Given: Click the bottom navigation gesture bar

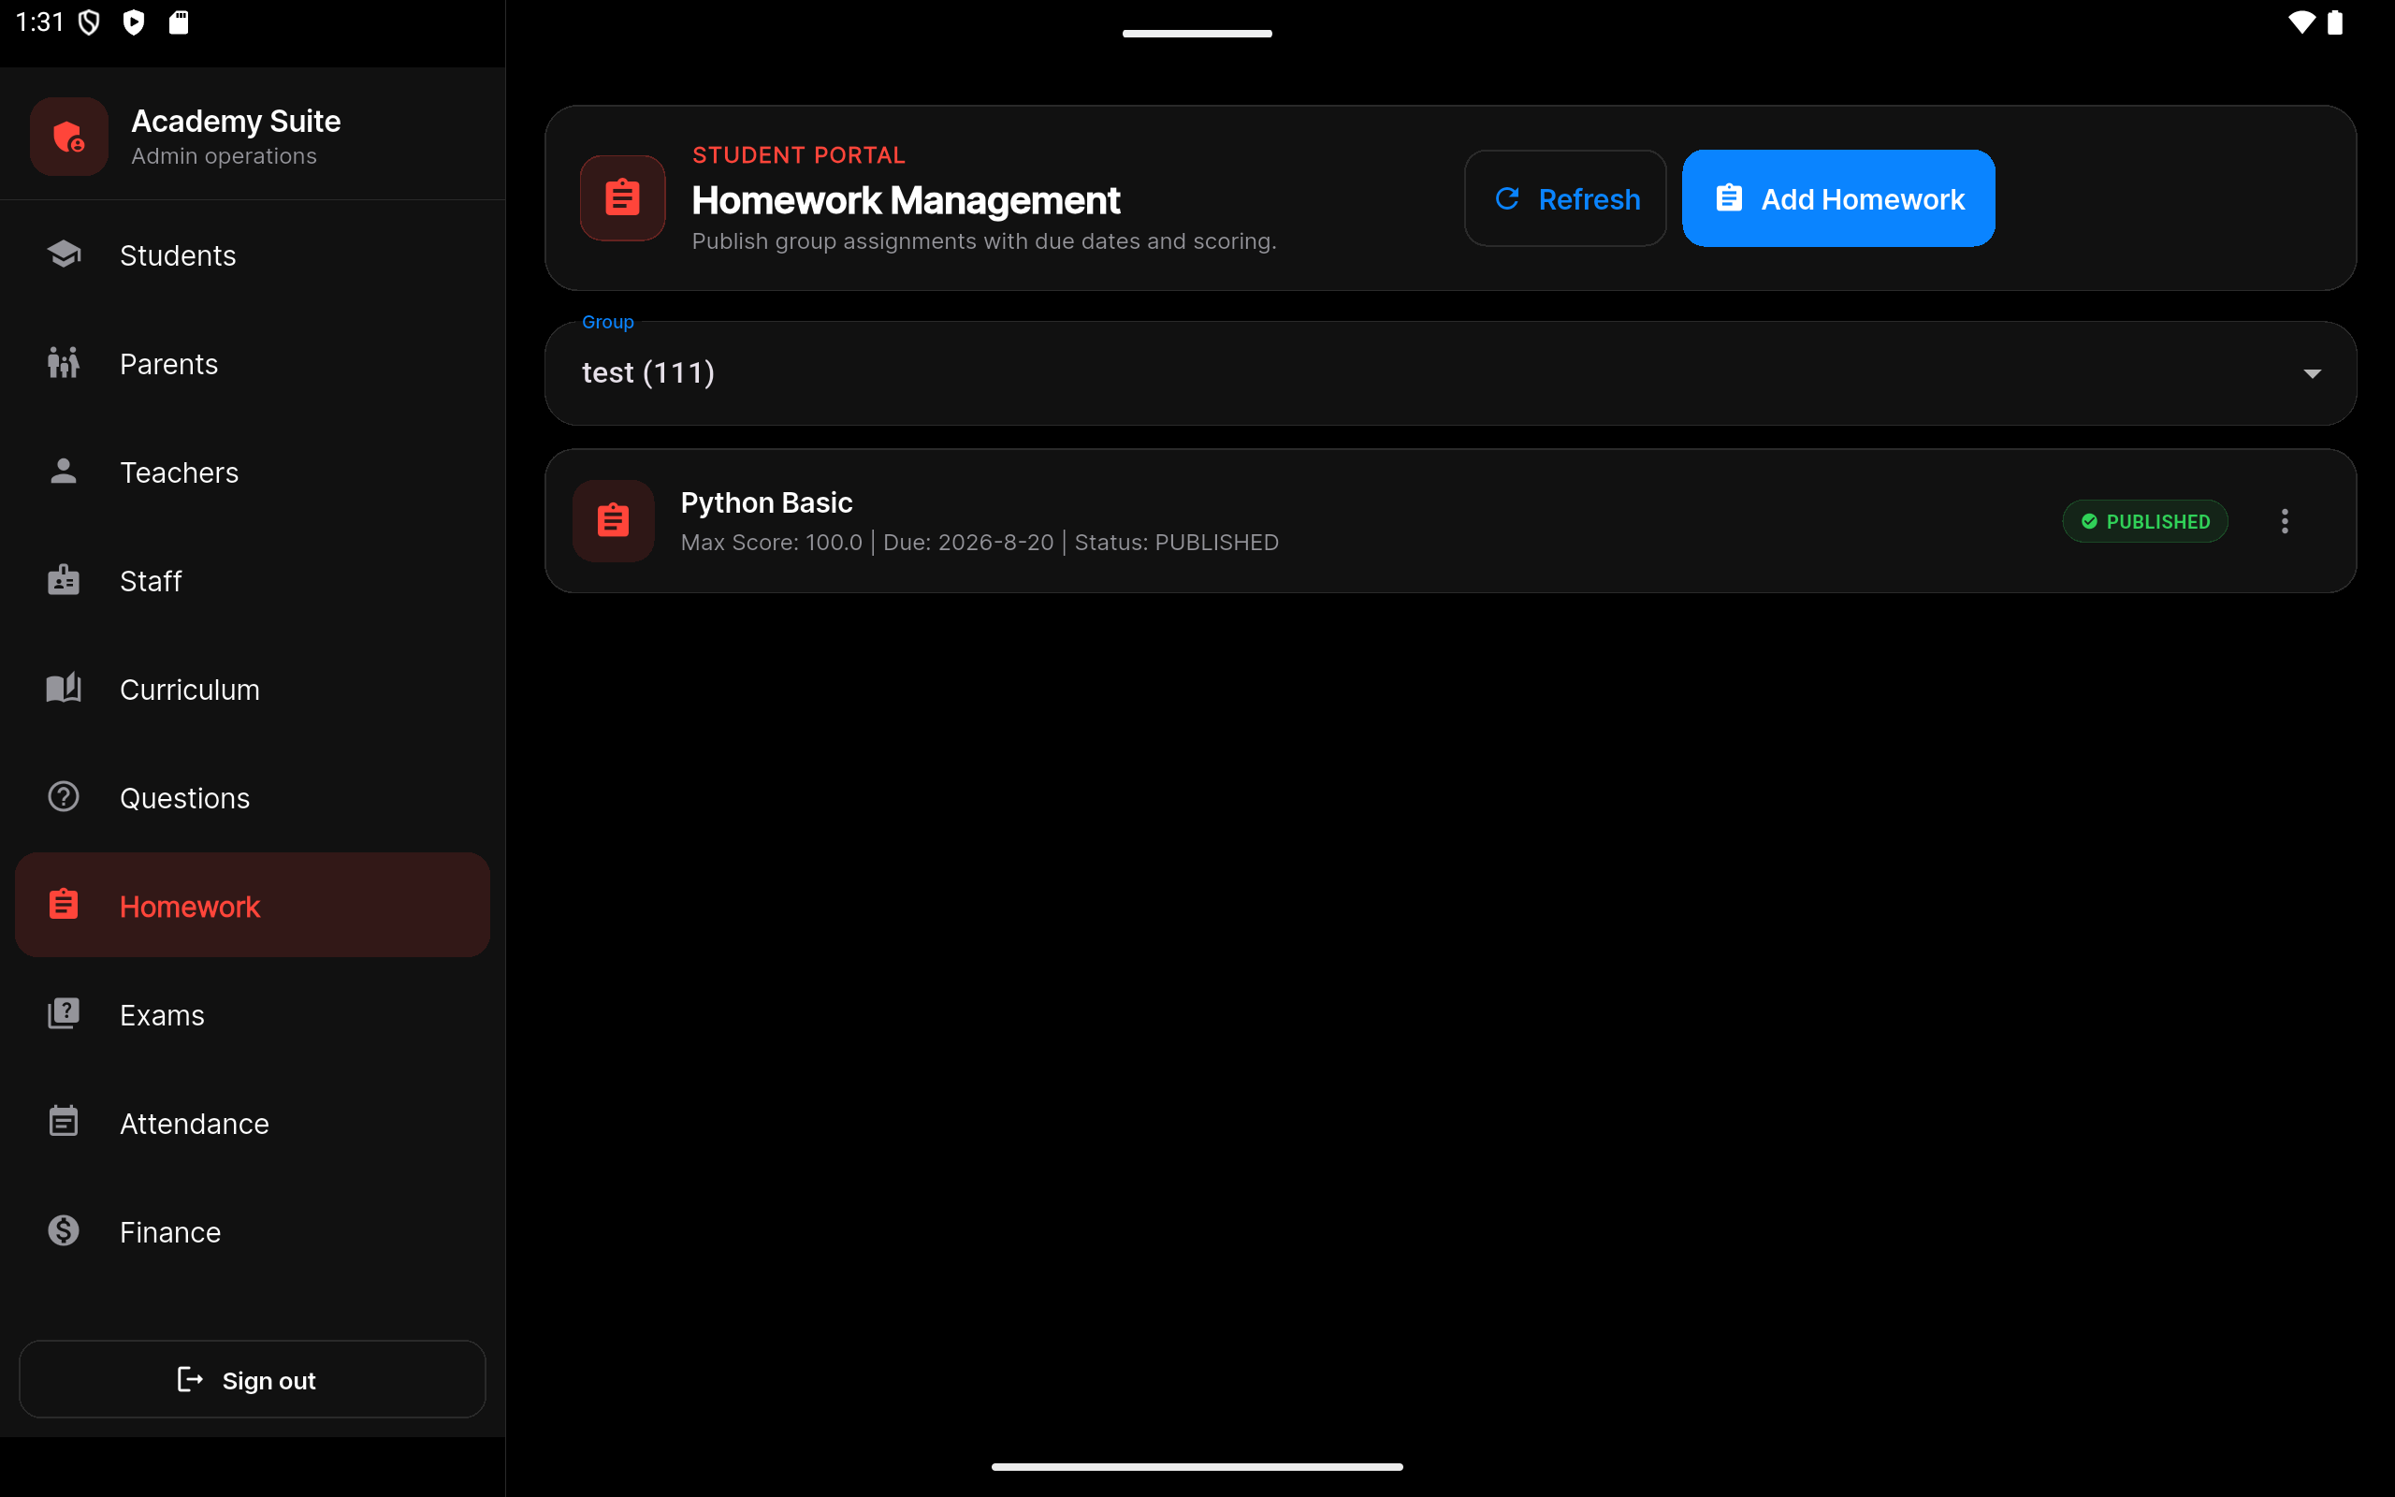Looking at the screenshot, I should click(1197, 1466).
